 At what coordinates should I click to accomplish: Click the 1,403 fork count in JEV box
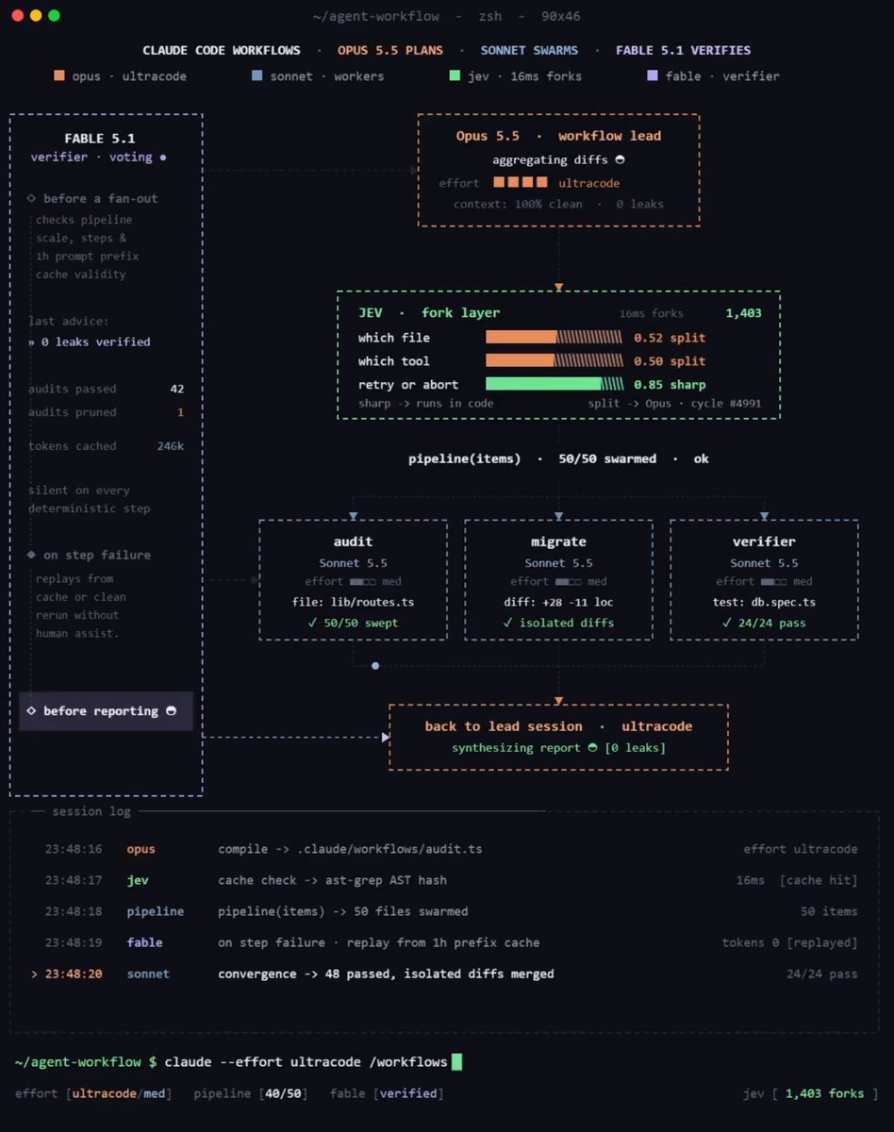(743, 313)
